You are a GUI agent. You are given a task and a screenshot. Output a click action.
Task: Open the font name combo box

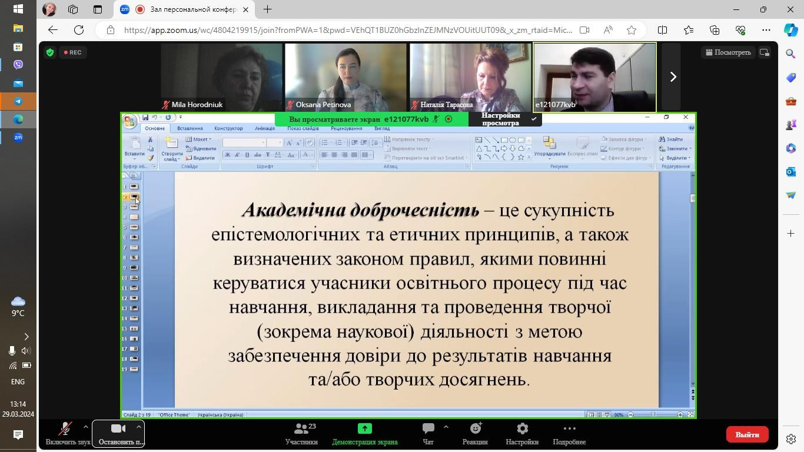pos(244,142)
